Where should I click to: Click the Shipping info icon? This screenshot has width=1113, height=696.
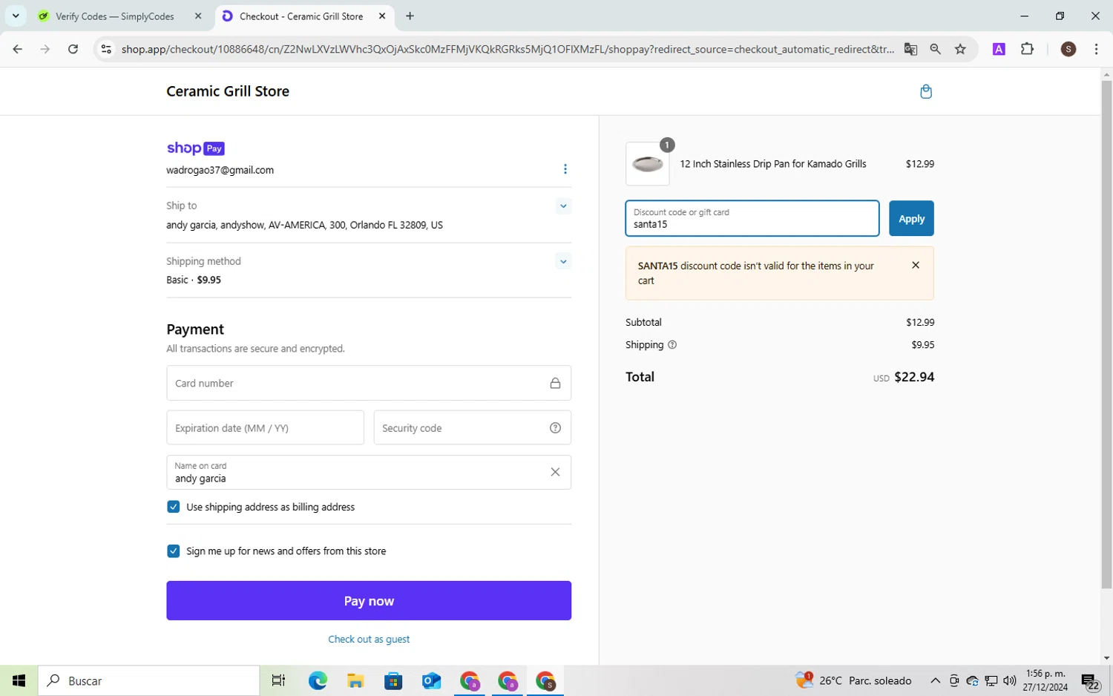coord(672,345)
